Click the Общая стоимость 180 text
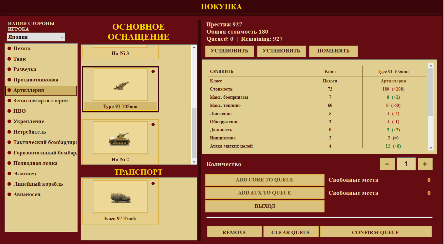Screen dimensions: 444x244 click(237, 32)
